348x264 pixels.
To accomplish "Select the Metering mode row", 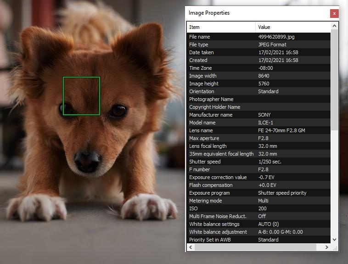I will tap(259, 201).
